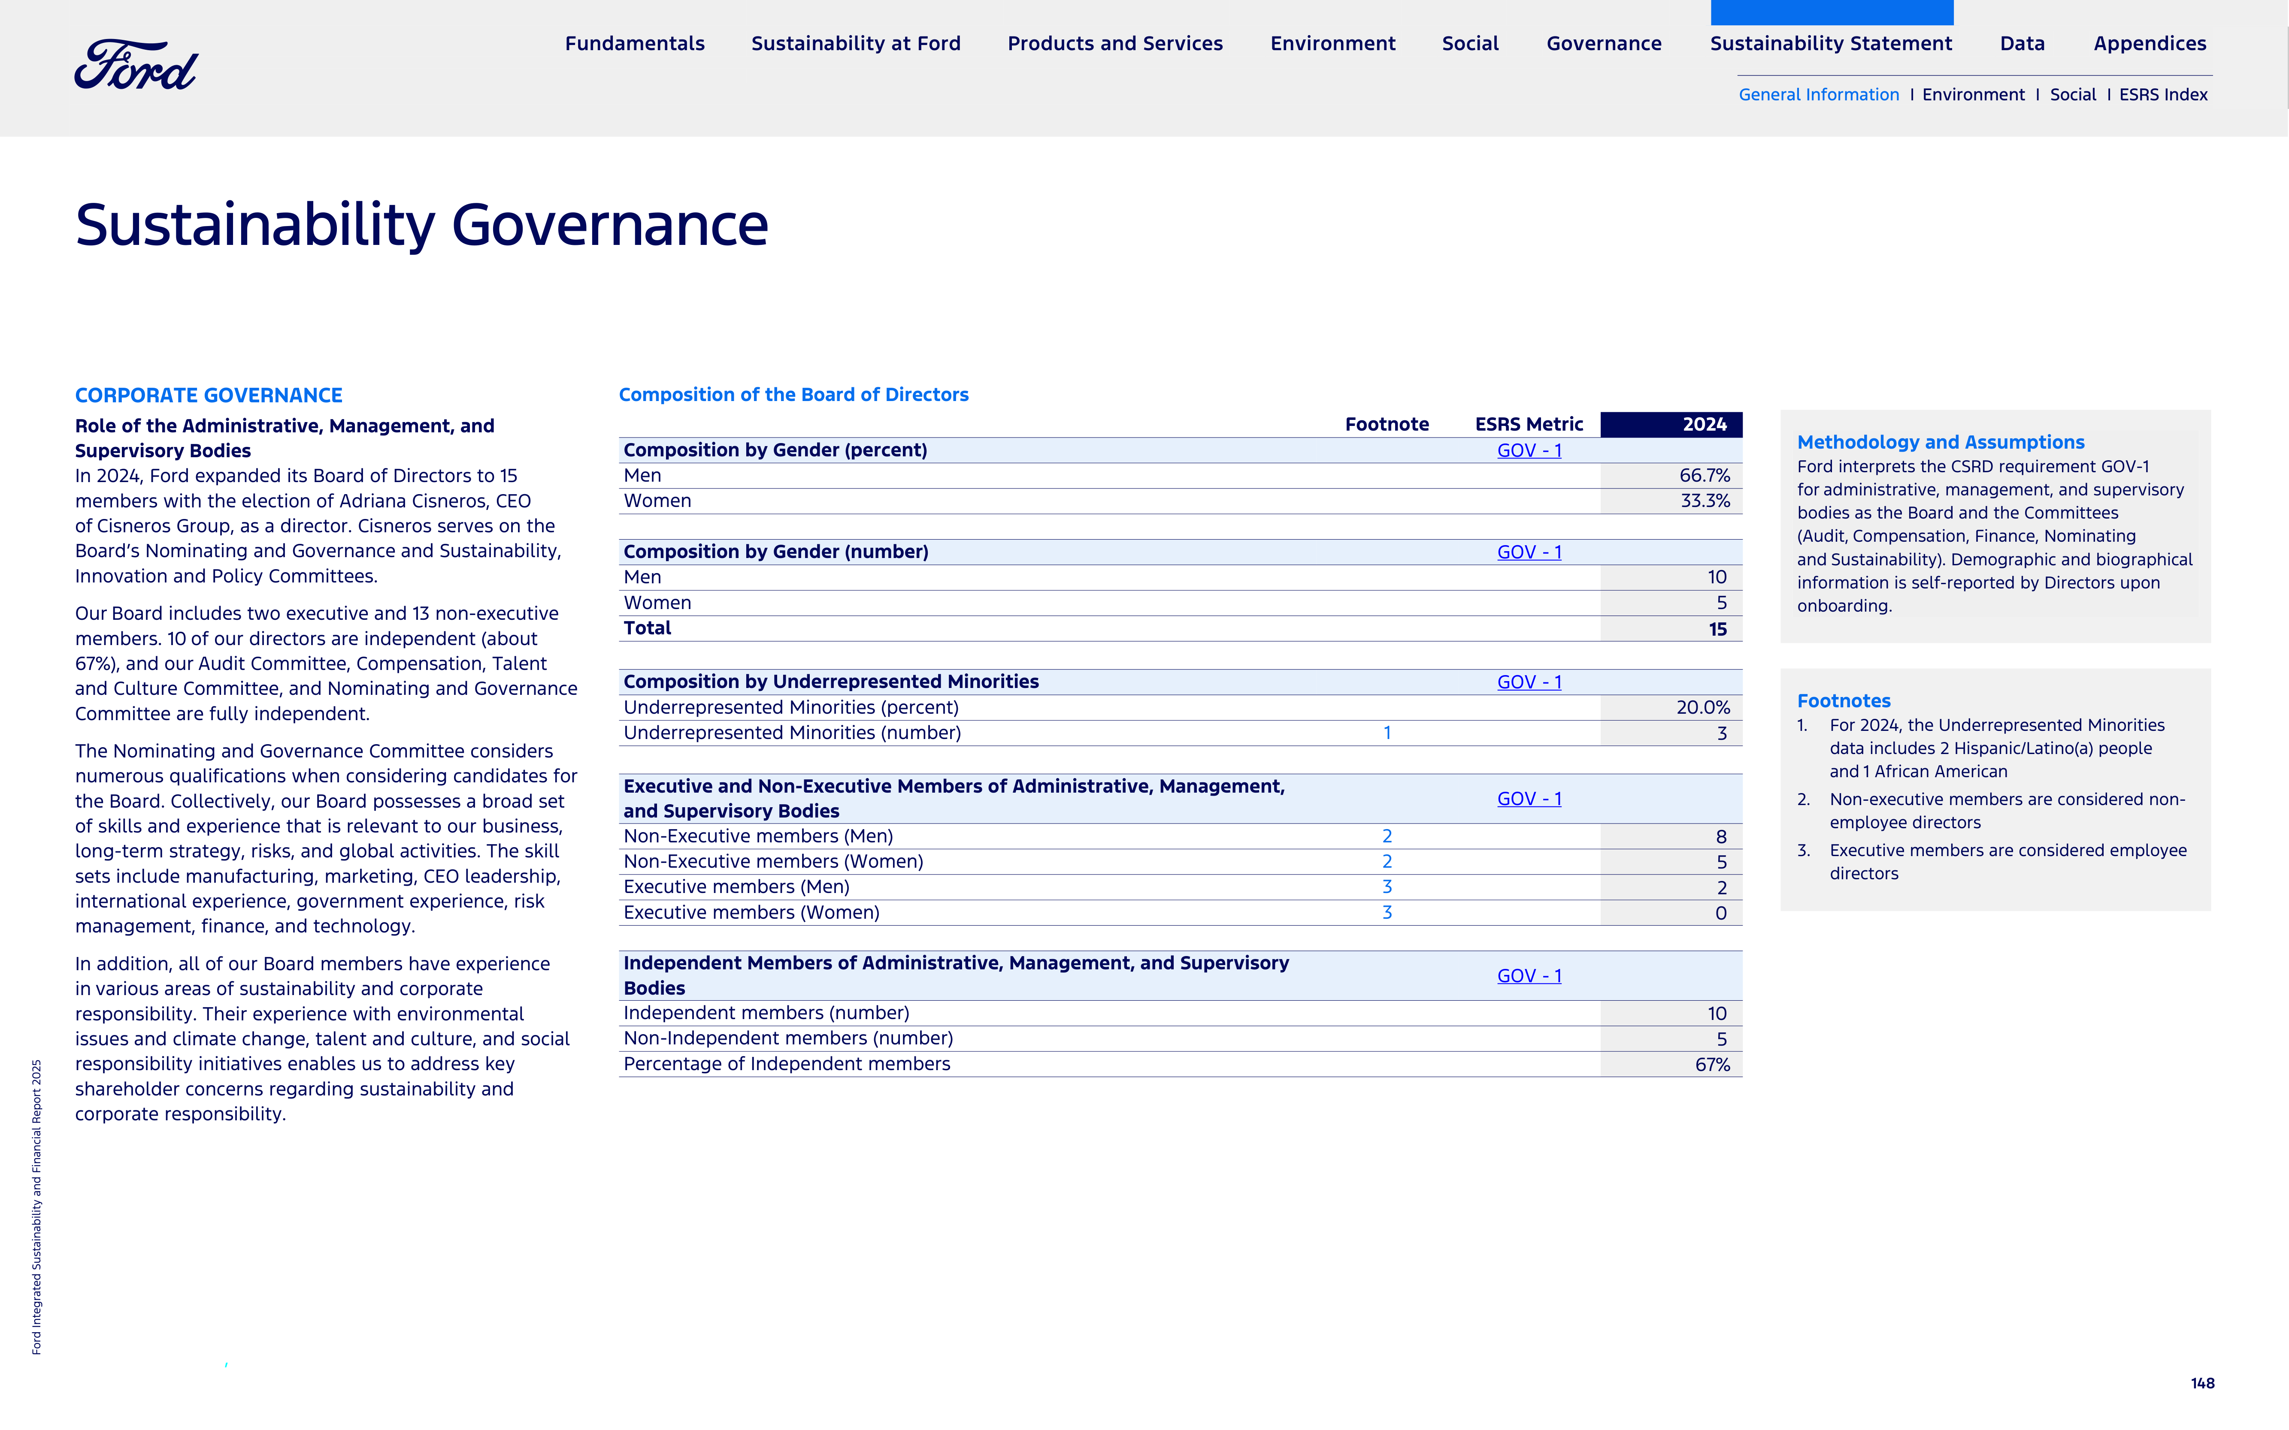Click the 67% Independent members value

click(1712, 1065)
